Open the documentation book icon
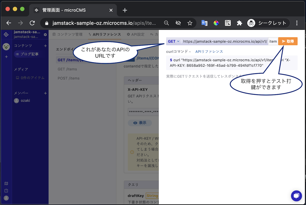 pyautogui.click(x=6, y=183)
